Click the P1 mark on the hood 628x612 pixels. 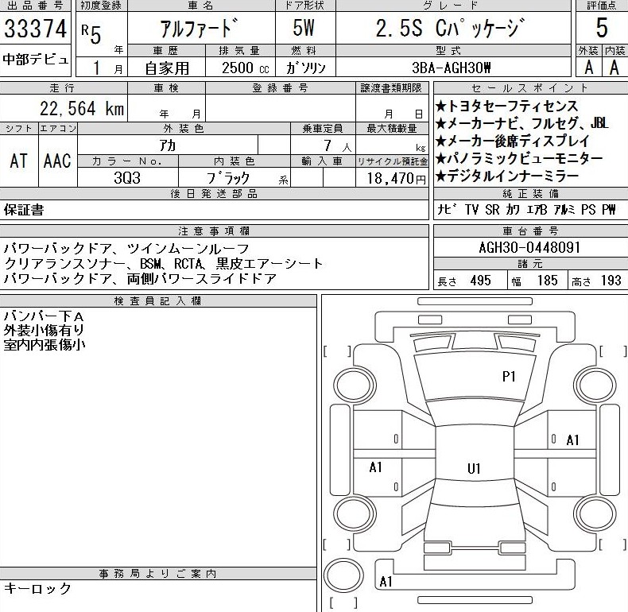(x=509, y=377)
